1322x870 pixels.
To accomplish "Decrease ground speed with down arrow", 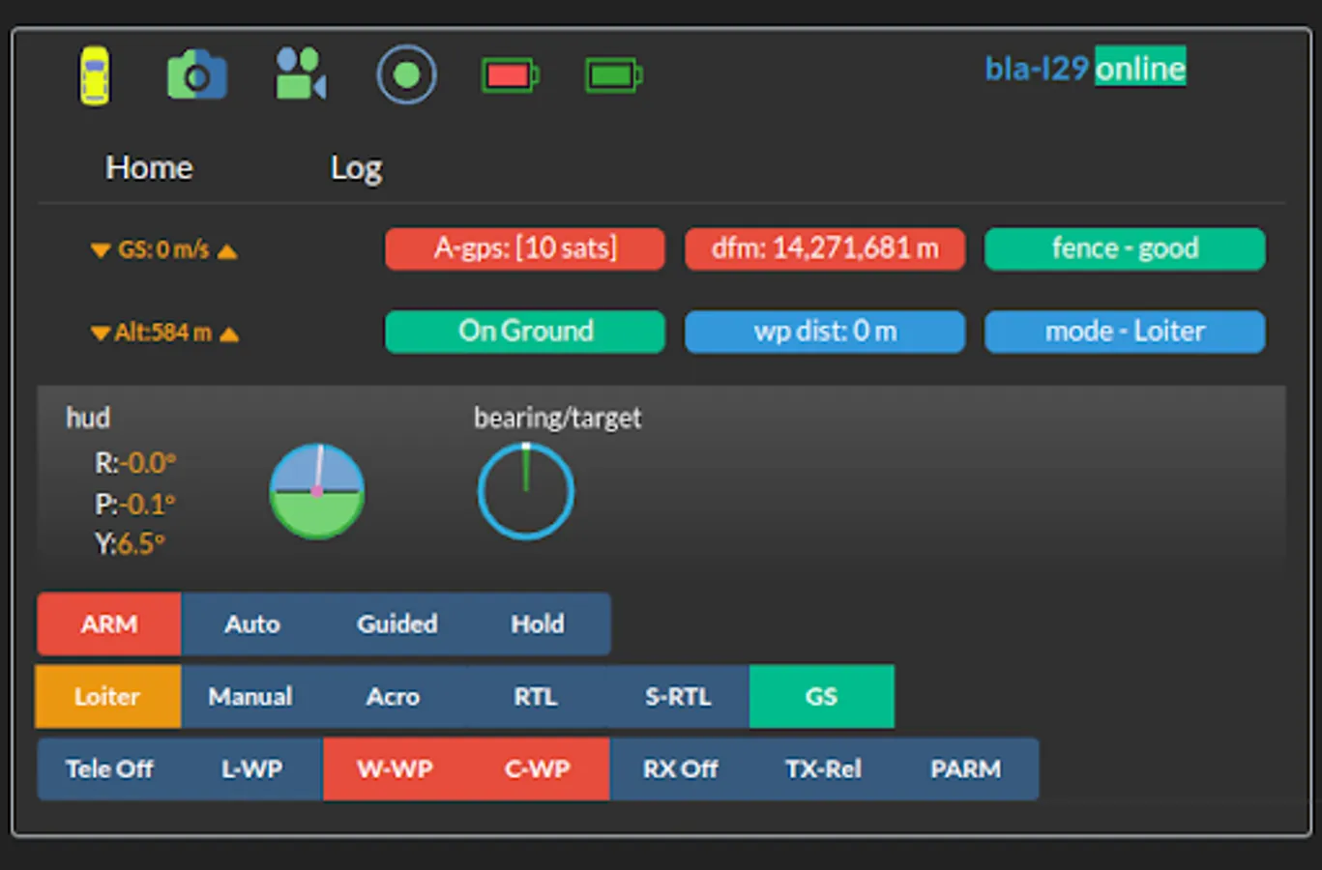I will click(x=100, y=250).
